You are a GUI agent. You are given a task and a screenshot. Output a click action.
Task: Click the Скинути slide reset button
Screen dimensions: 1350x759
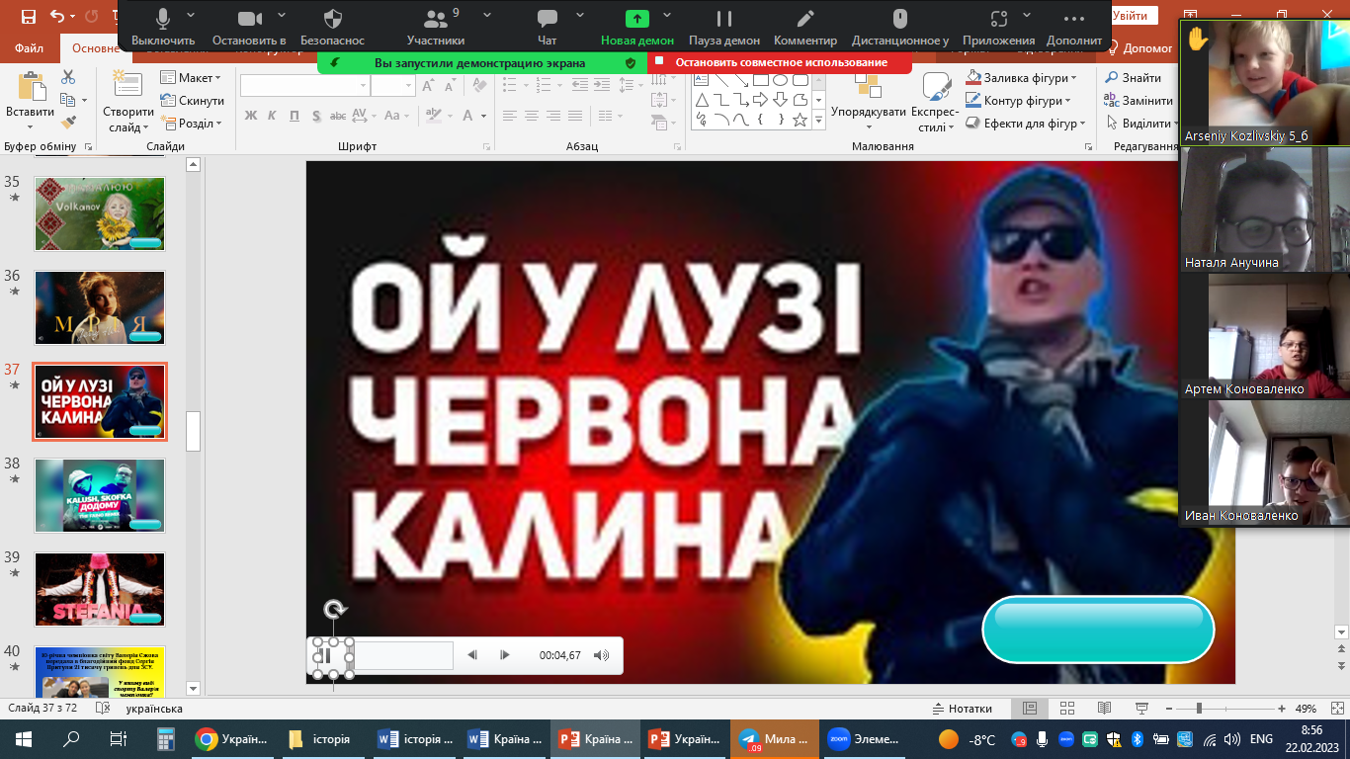(193, 100)
